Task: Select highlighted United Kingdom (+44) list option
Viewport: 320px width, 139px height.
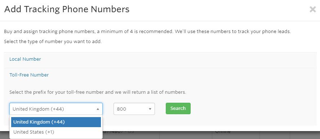Action: coord(56,122)
